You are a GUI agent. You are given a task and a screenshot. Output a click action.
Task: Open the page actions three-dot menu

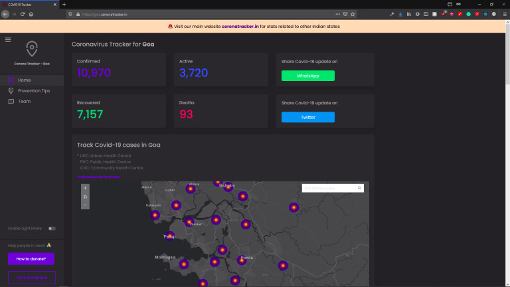[x=337, y=14]
